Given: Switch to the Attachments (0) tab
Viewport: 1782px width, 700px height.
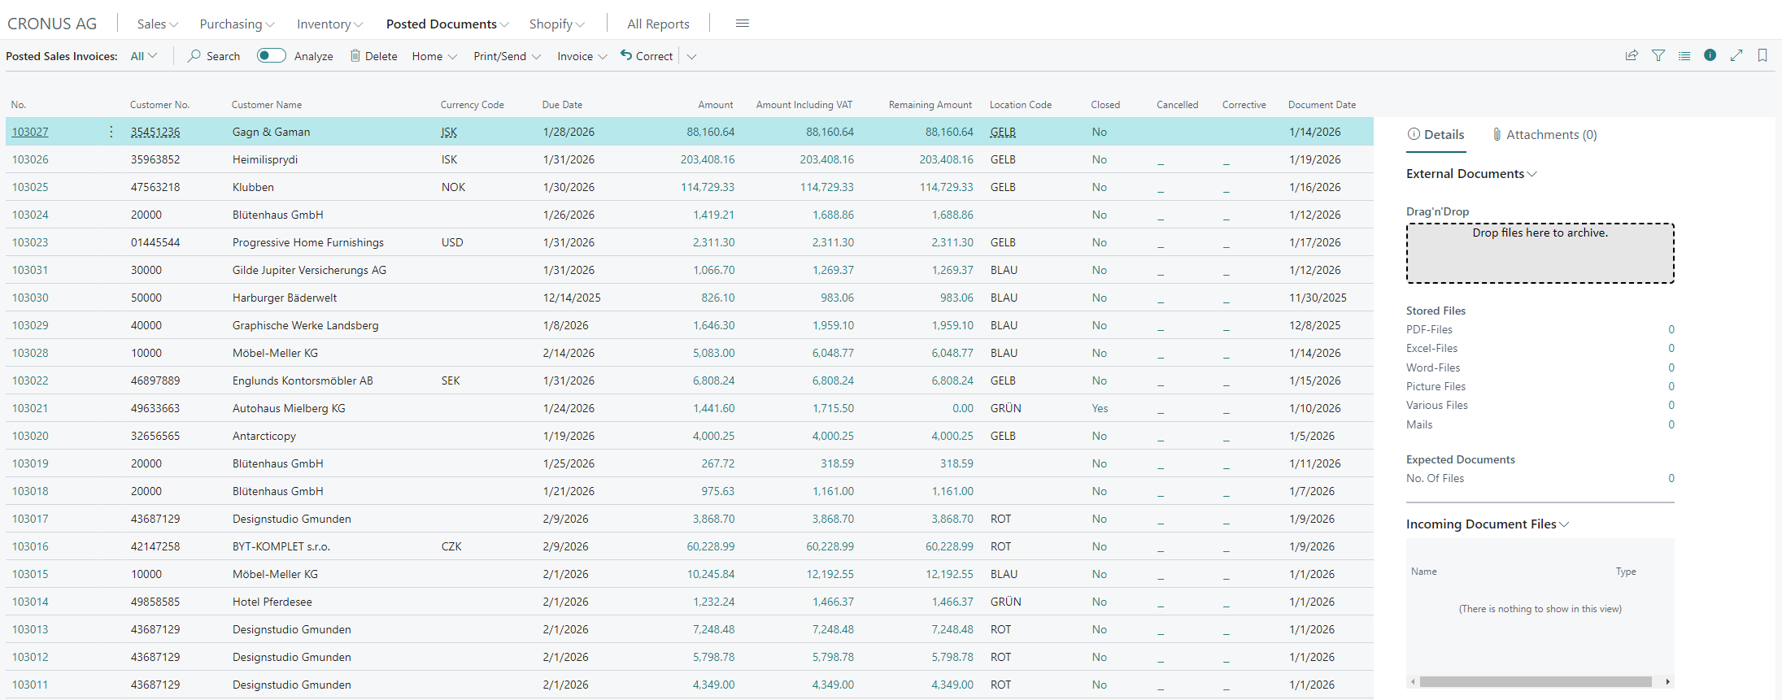Looking at the screenshot, I should click(1544, 135).
